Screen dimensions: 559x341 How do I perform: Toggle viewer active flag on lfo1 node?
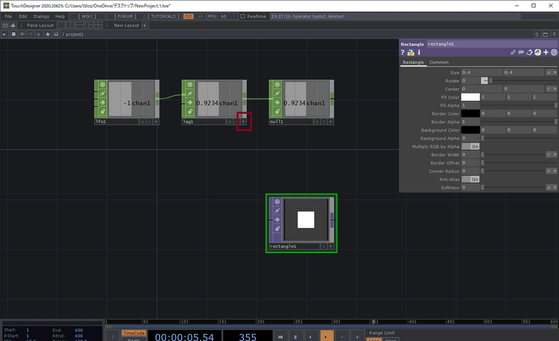[x=102, y=85]
